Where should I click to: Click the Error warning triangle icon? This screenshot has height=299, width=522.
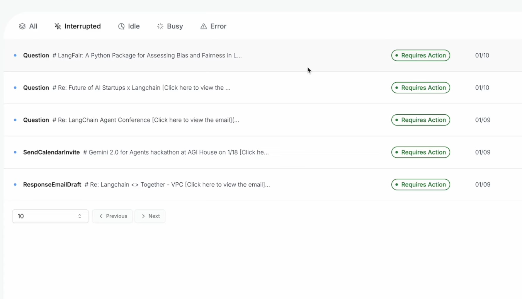click(204, 26)
